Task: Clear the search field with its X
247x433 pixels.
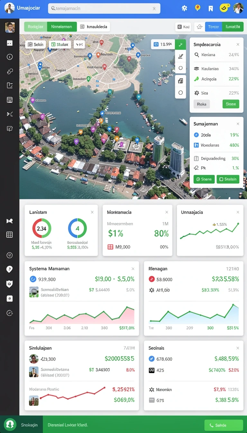Action: (x=154, y=9)
